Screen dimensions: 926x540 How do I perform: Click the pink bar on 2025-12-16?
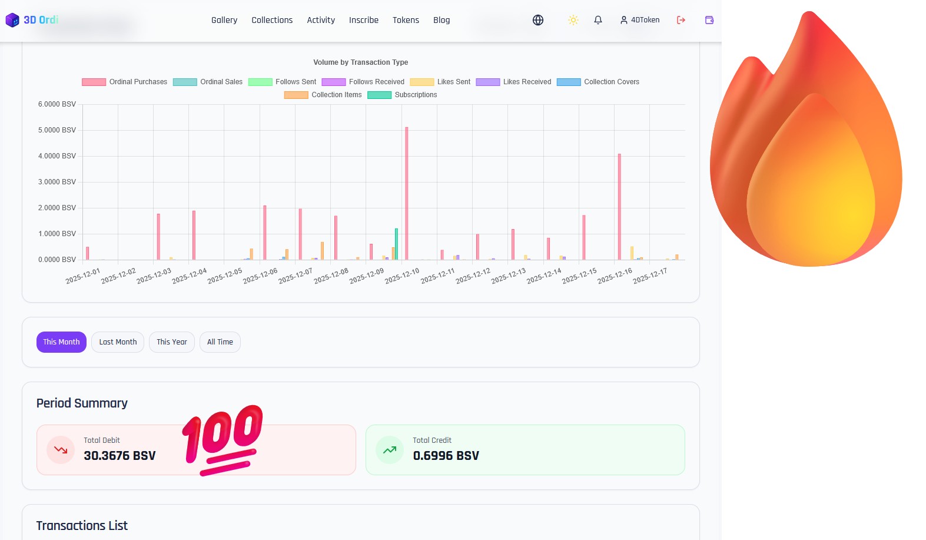619,207
